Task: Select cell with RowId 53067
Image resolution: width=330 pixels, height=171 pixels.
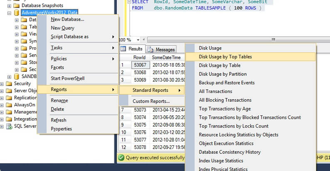Action: (140, 65)
